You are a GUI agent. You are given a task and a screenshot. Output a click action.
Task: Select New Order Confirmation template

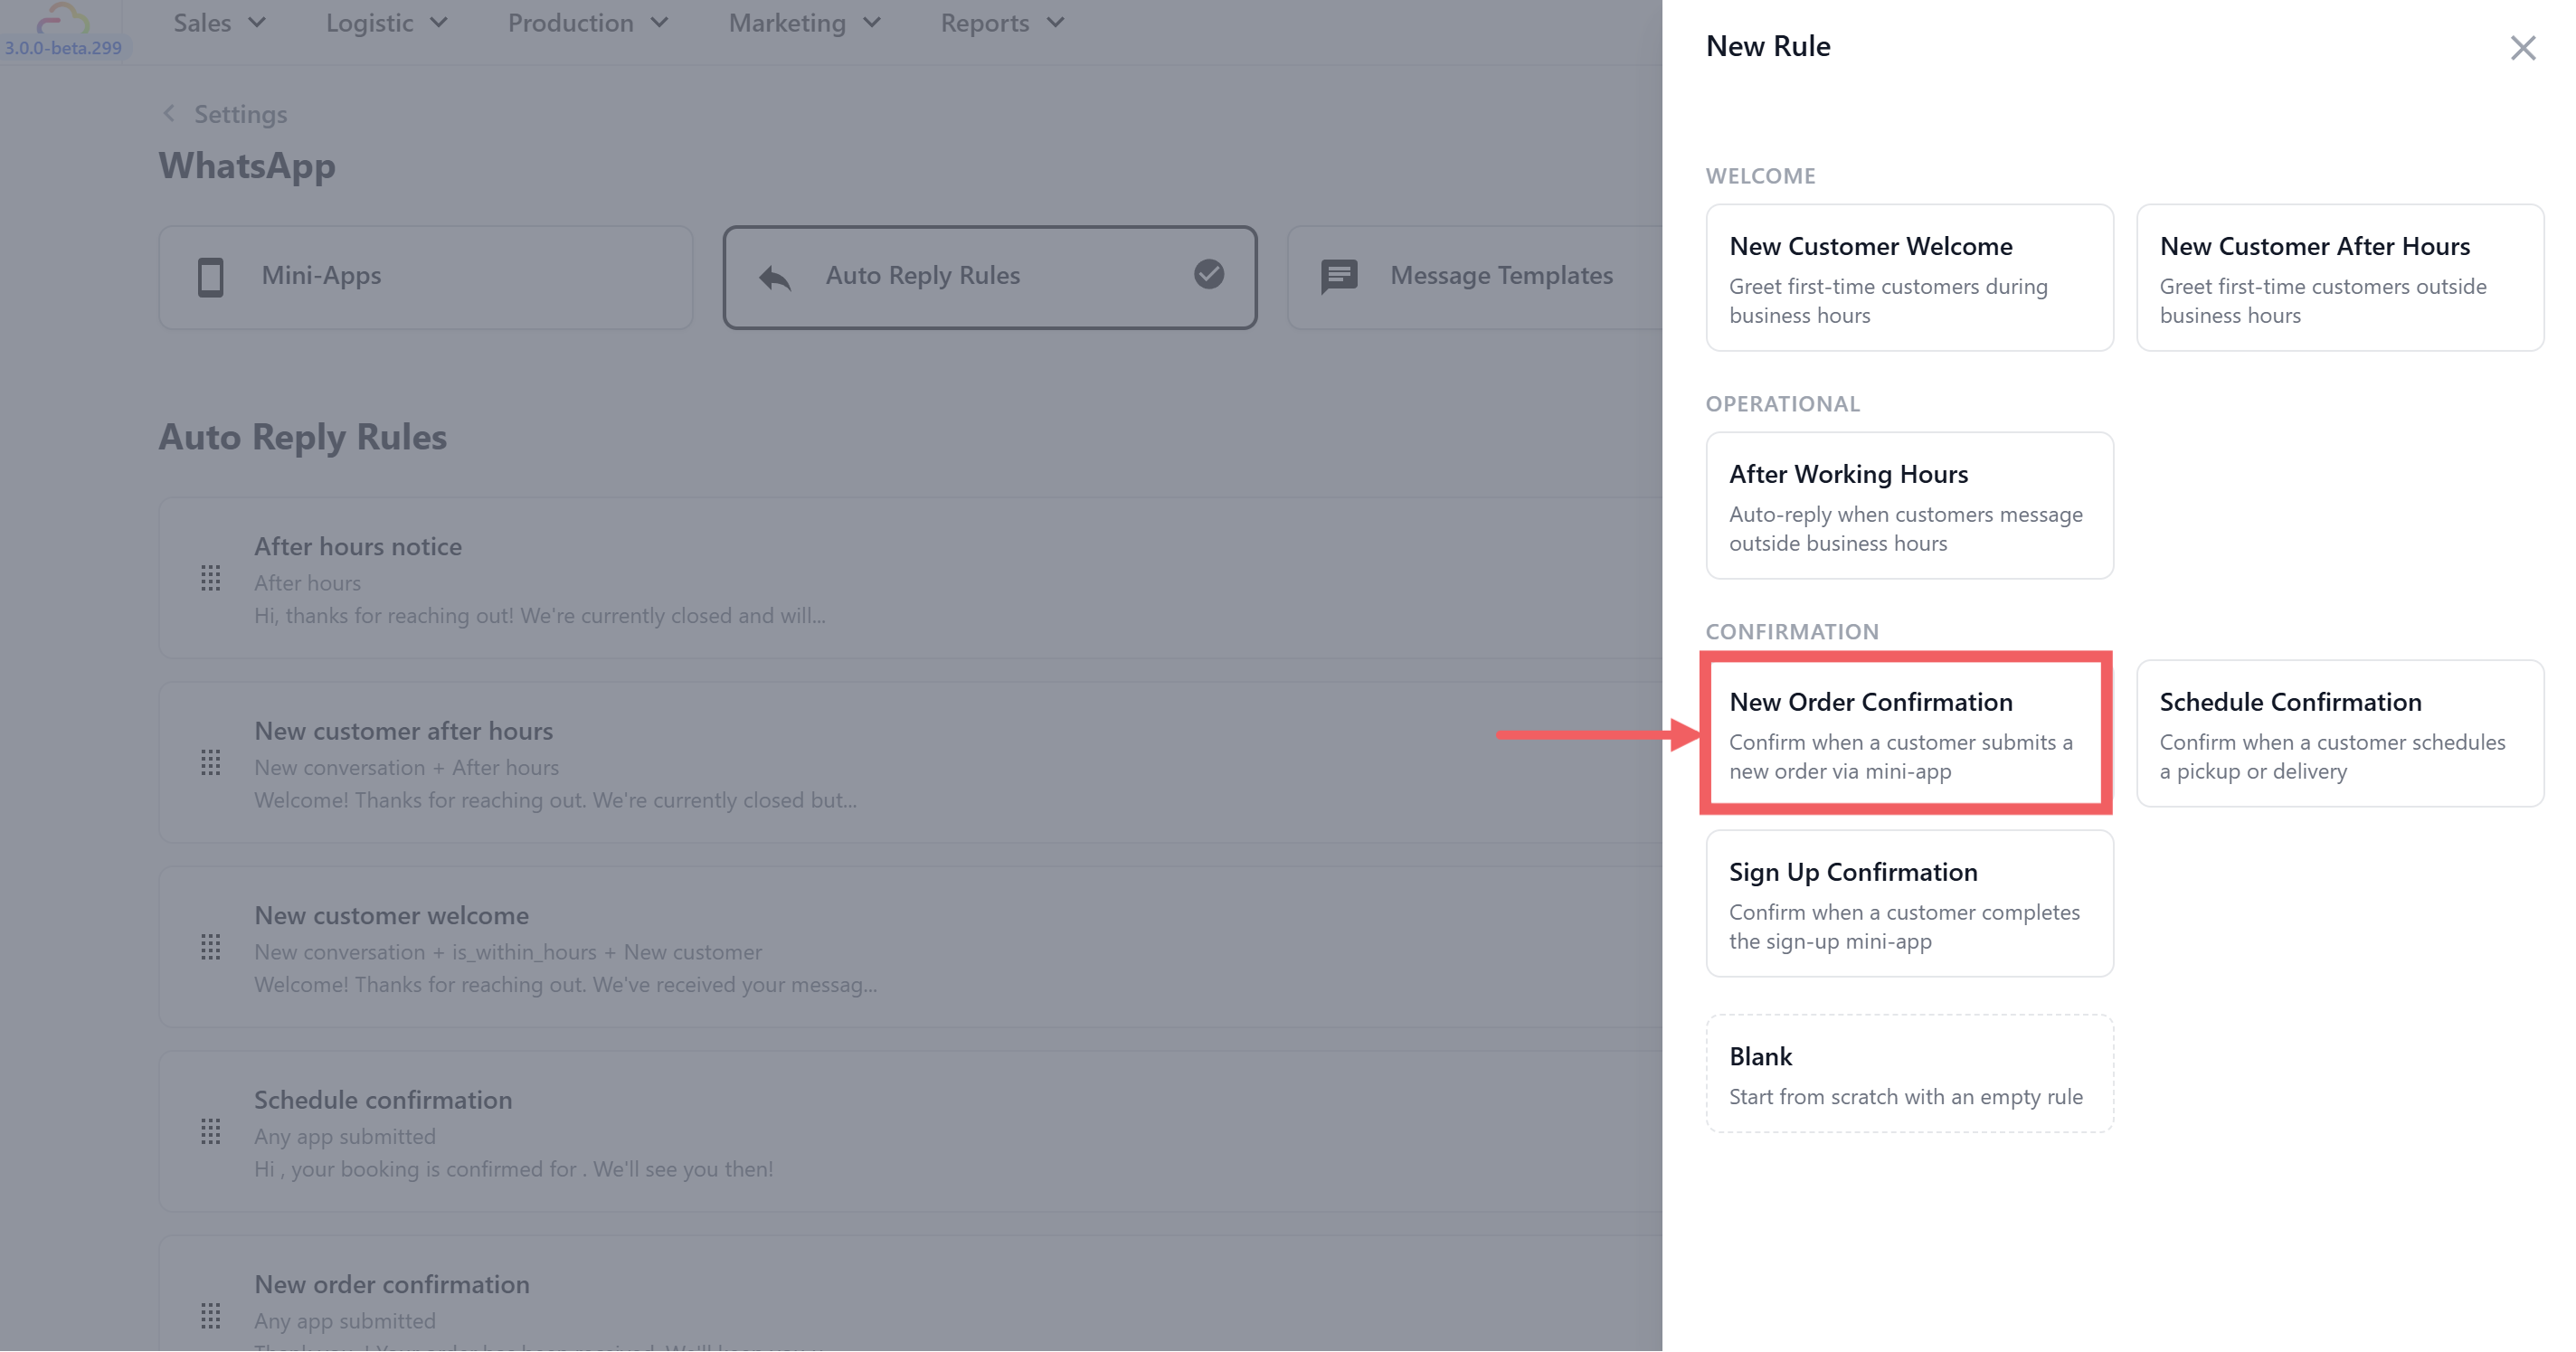(x=1908, y=734)
